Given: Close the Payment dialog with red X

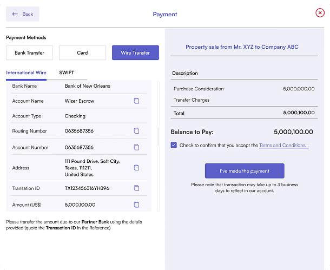Looking at the screenshot, I should coord(320,13).
